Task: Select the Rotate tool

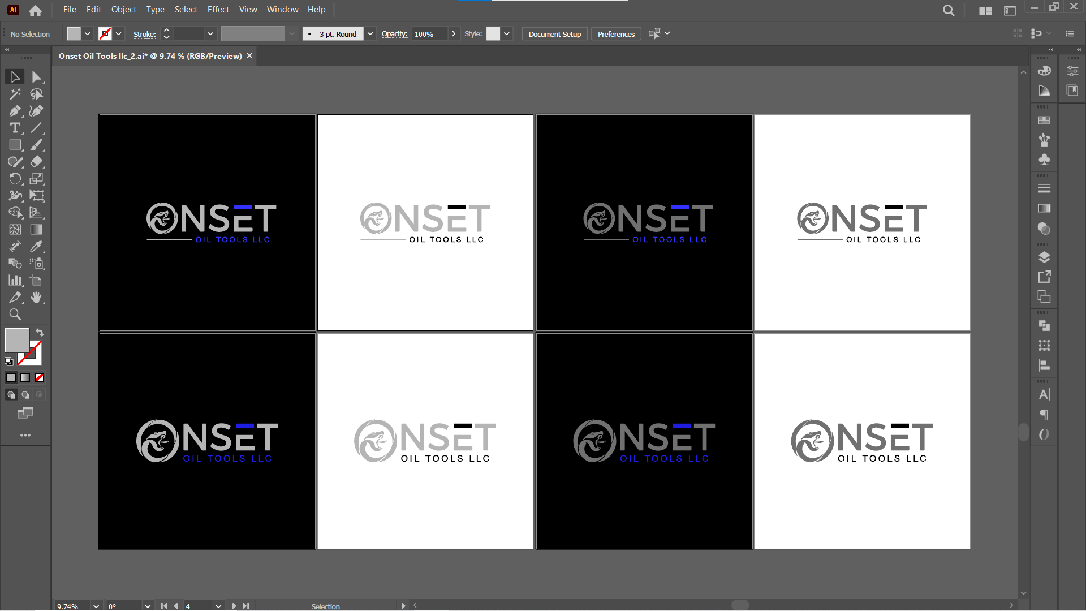Action: tap(15, 179)
